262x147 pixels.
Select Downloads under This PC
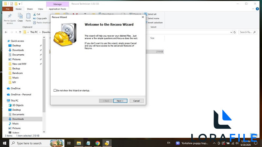pos(18,119)
